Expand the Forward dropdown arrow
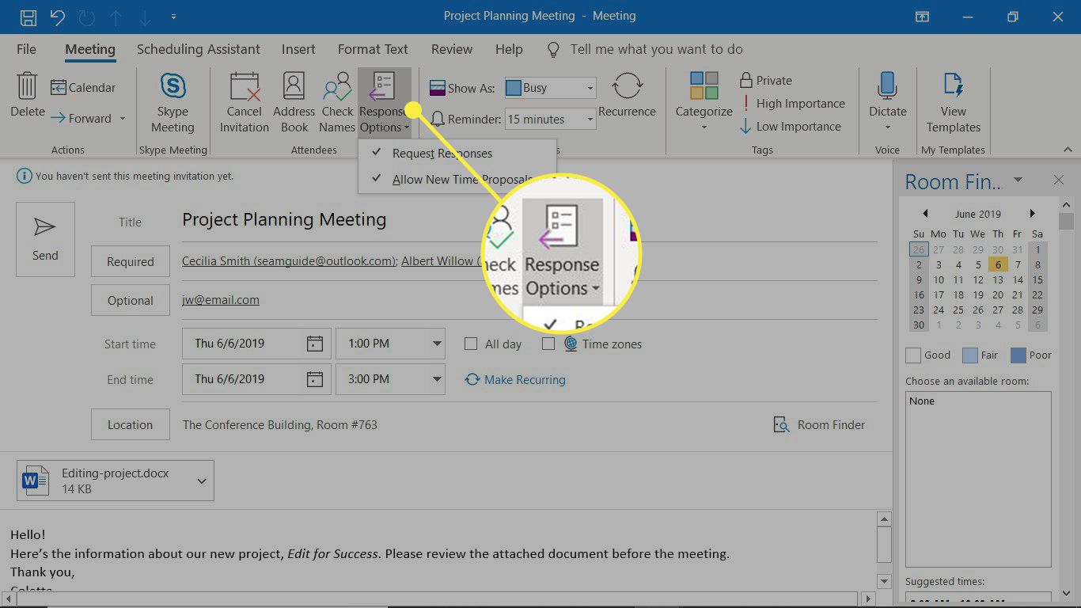 tap(123, 119)
